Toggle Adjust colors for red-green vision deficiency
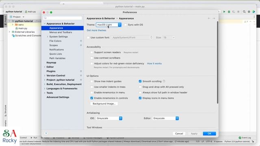260x146 pixels. (x=92, y=63)
